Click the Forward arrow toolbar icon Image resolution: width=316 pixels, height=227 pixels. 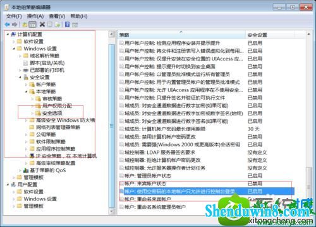[15, 25]
